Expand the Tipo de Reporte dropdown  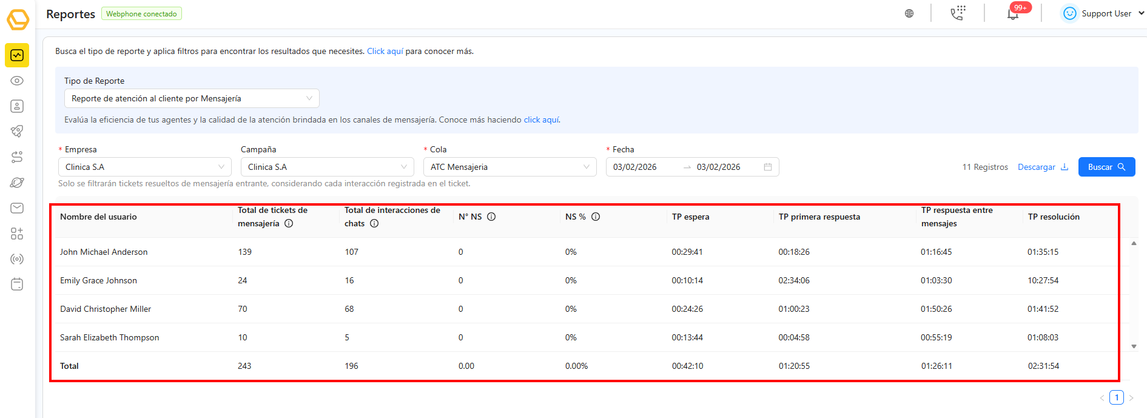[192, 98]
